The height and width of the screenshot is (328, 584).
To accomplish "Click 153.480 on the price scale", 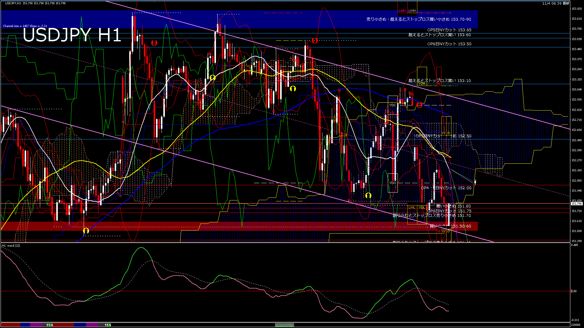I will (577, 49).
